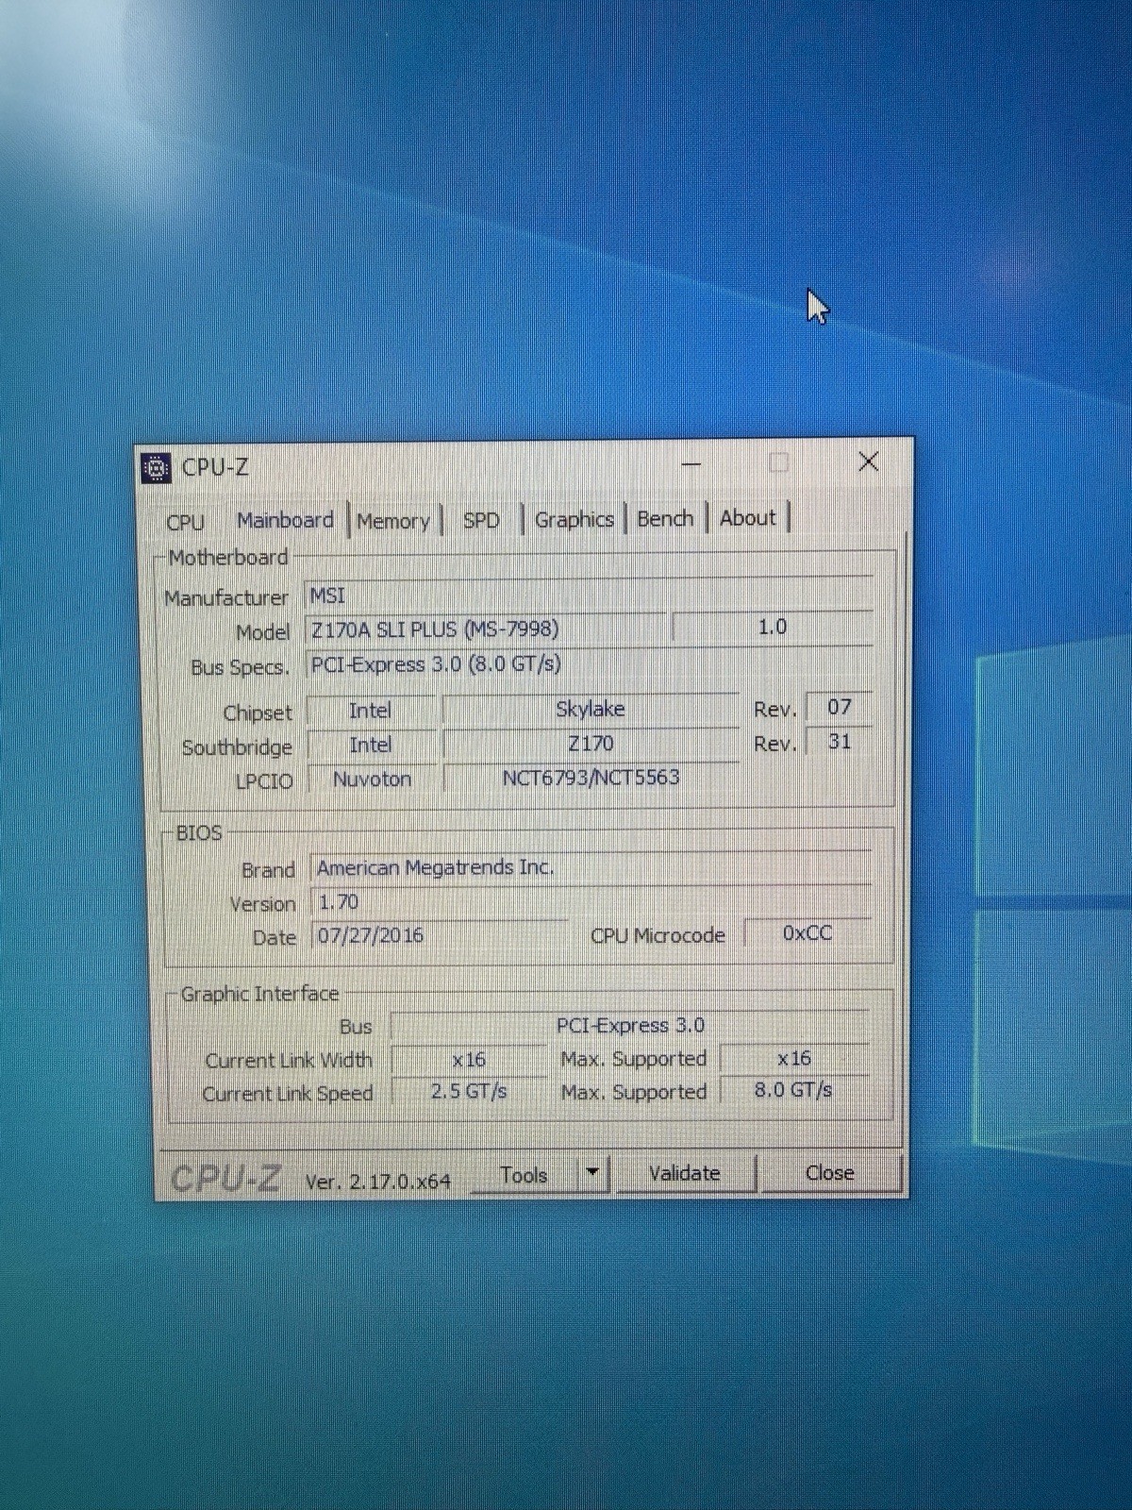This screenshot has width=1132, height=1510.
Task: Go to the Bench tab
Action: 665,518
